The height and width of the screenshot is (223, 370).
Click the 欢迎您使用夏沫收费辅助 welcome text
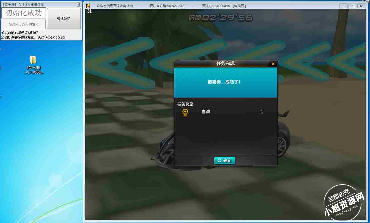coord(113,5)
